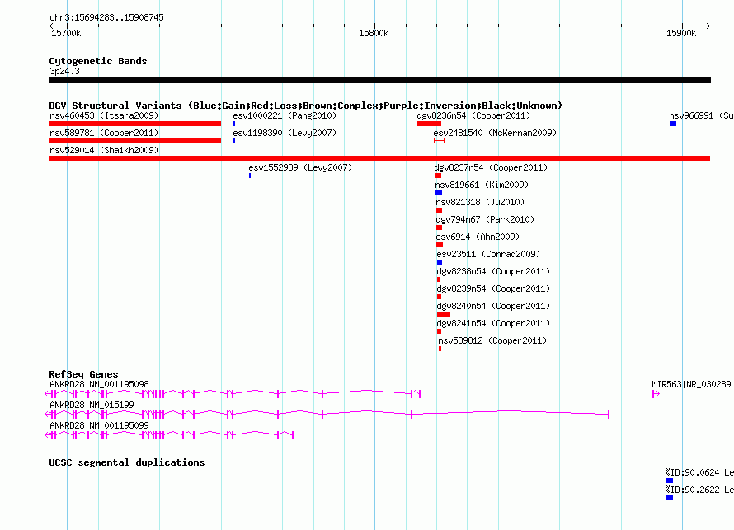Click the esv23511 (Conrad2009) label
The image size is (734, 530).
pyautogui.click(x=488, y=254)
